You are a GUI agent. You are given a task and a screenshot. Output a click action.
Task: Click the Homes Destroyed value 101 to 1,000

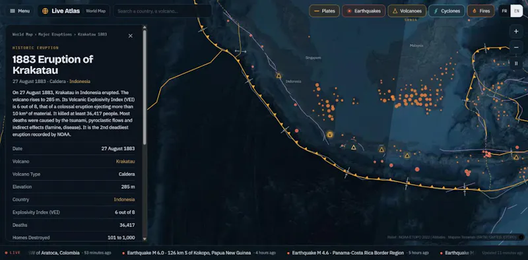click(121, 238)
